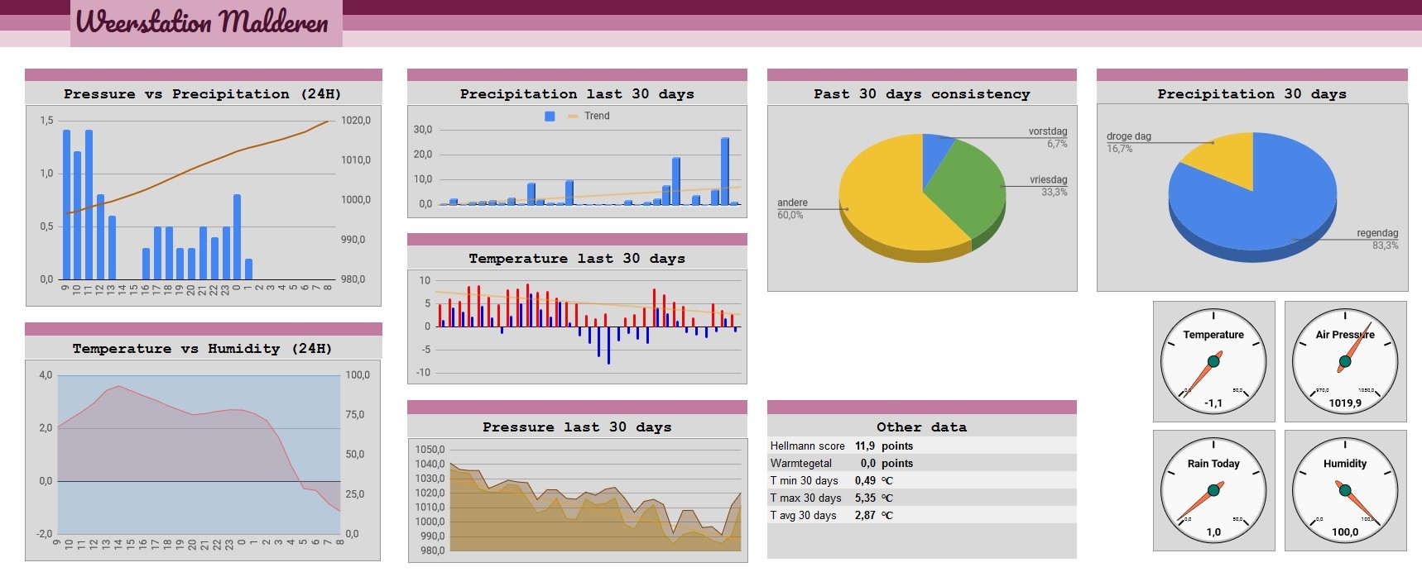Screen dimensions: 1422x572
Task: Select the Pressure vs Precipitation (24H) heading
Action: (203, 94)
